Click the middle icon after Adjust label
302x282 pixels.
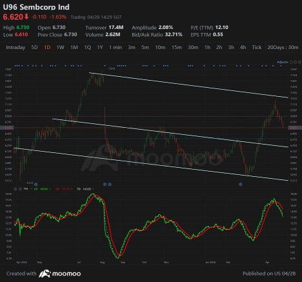coord(296,62)
